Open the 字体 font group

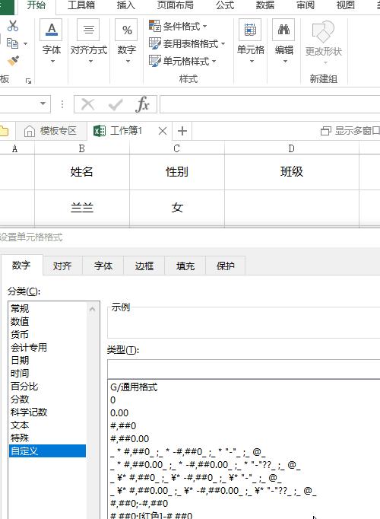[52, 42]
